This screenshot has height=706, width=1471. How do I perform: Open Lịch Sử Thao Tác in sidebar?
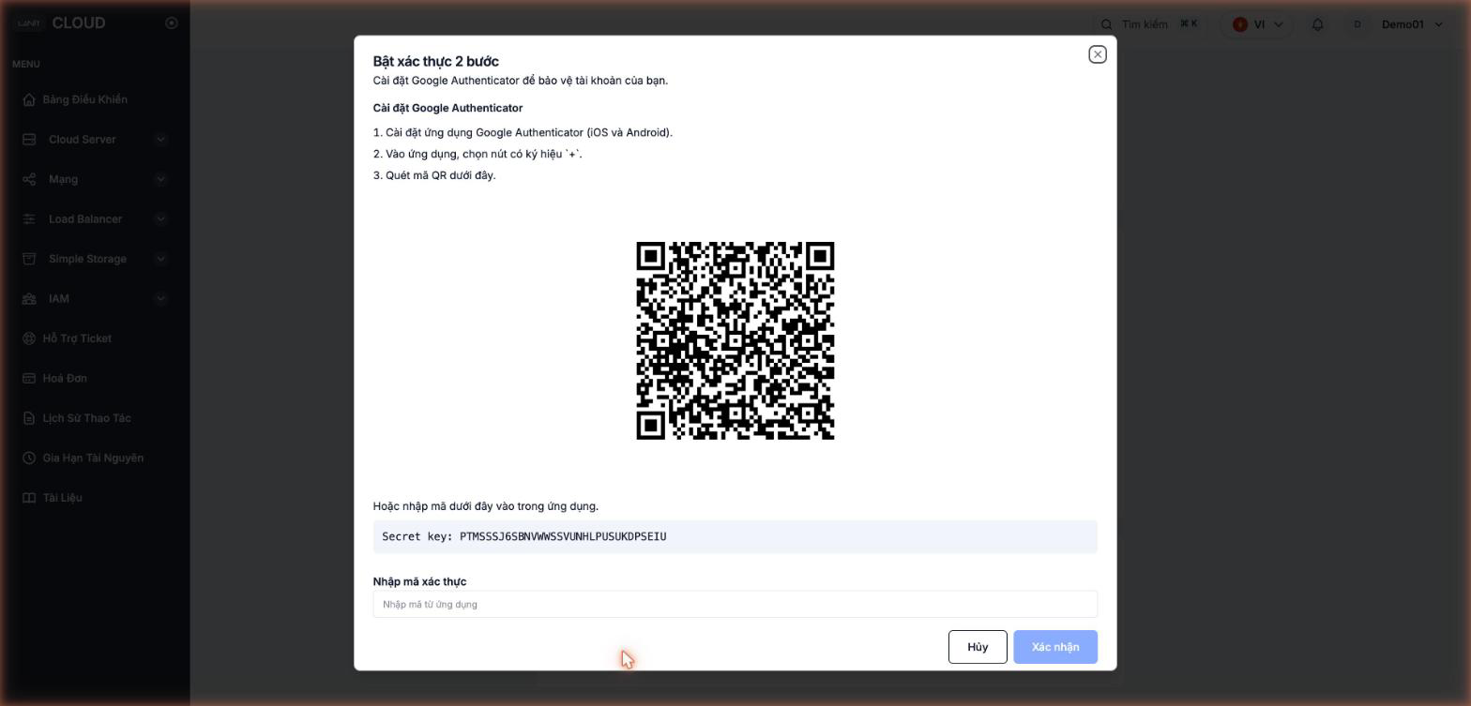pos(86,418)
